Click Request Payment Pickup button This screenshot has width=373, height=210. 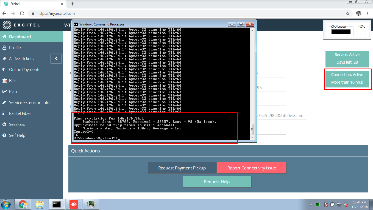[x=182, y=168]
